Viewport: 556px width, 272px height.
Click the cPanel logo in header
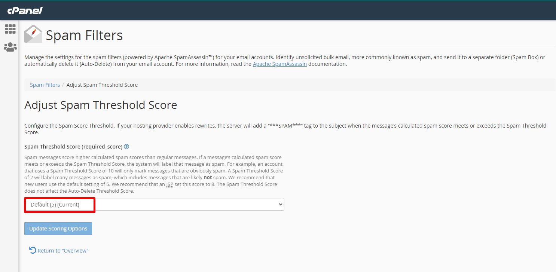pos(25,10)
